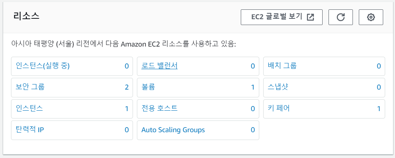Click the 보안 그룹 count 2

click(x=127, y=87)
